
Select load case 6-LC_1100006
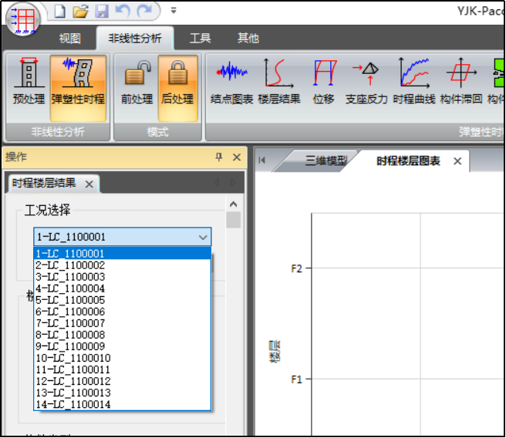click(x=123, y=312)
